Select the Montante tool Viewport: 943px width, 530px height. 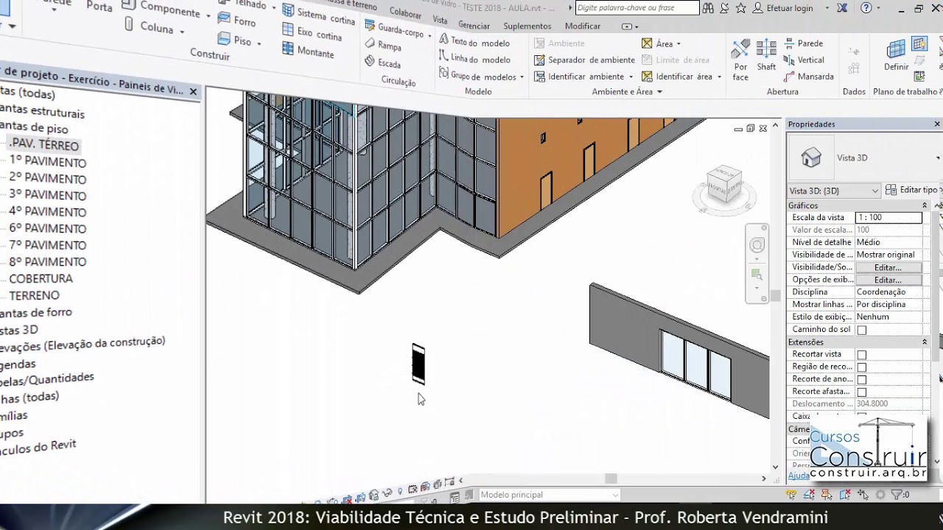click(x=308, y=52)
